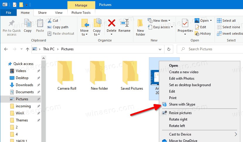243x142 pixels.
Task: Open quick access toolbar customize arrow
Action: (26, 5)
